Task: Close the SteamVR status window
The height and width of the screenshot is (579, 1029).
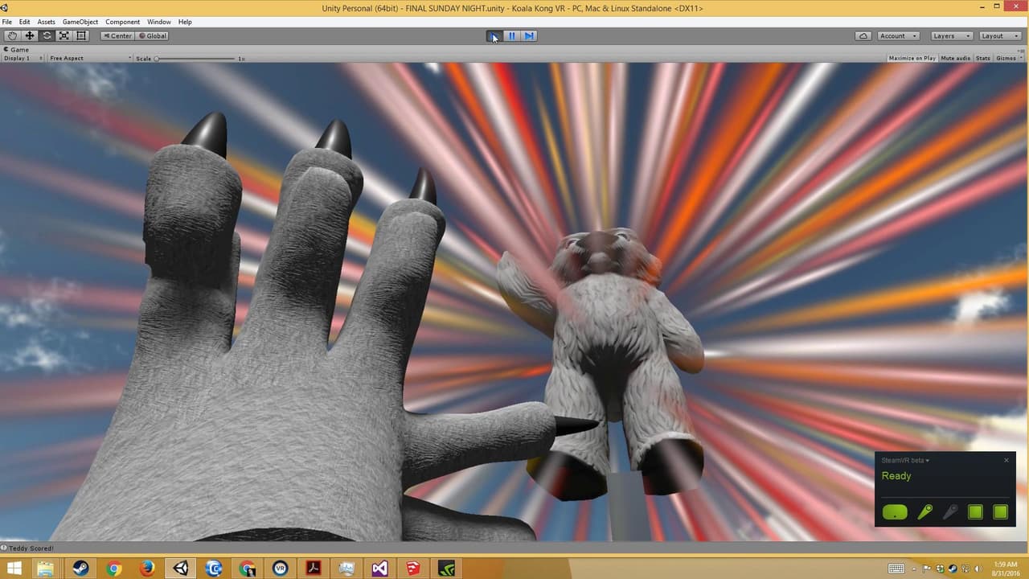Action: coord(1006,461)
